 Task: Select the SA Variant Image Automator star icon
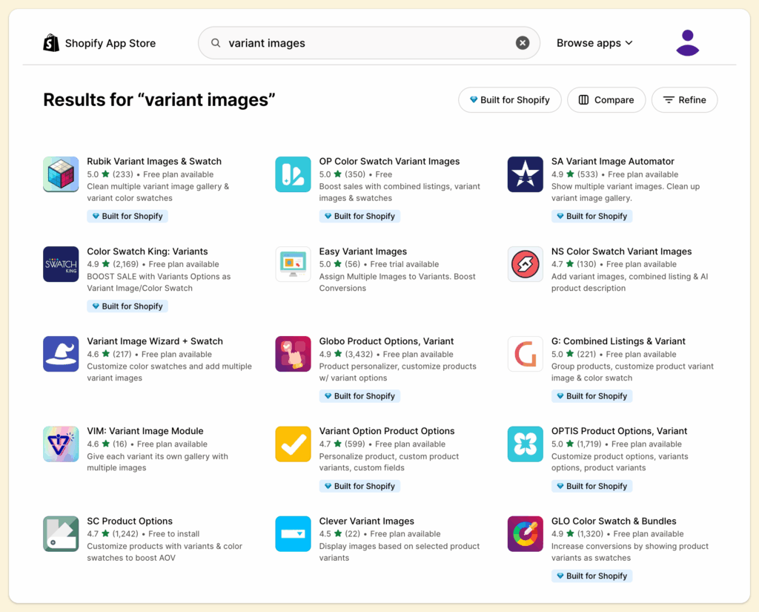[x=525, y=174]
